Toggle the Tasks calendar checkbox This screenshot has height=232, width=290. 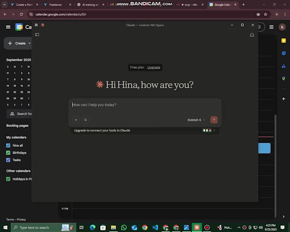pyautogui.click(x=8, y=160)
